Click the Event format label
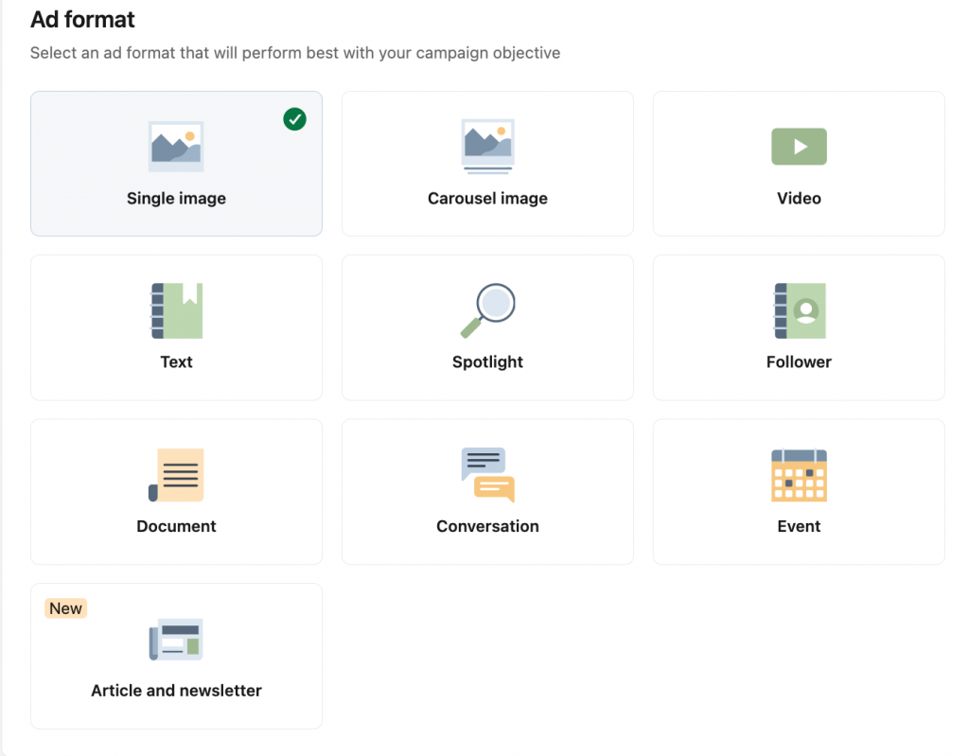 (x=799, y=526)
